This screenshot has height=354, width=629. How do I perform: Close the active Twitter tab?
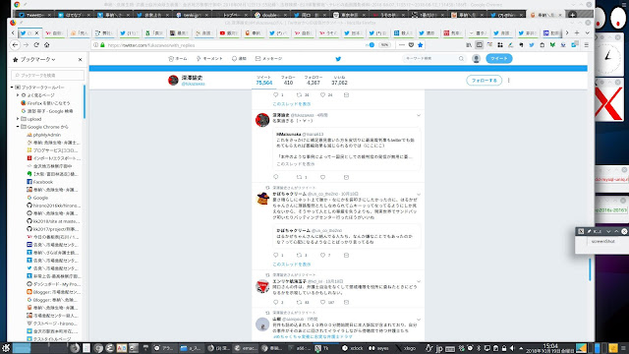pyautogui.click(x=37, y=32)
